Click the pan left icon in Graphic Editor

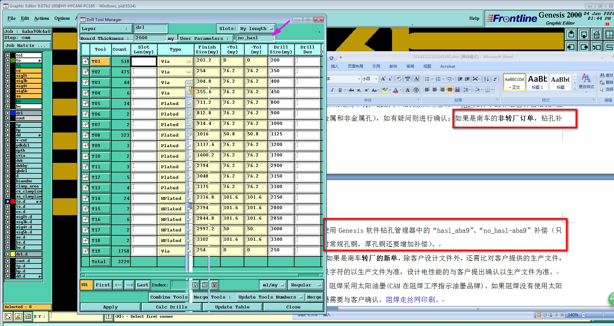pyautogui.click(x=571, y=47)
